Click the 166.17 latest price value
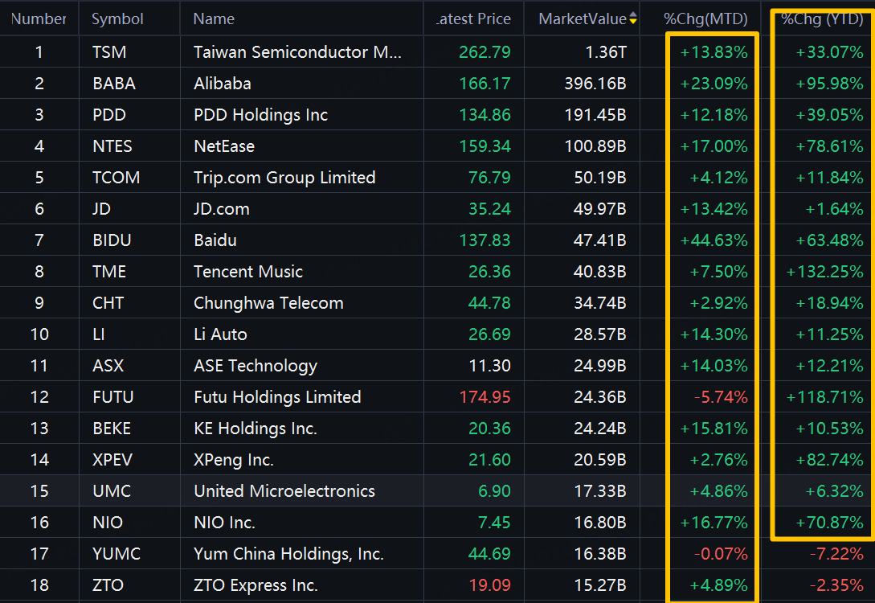The width and height of the screenshot is (875, 603). (x=485, y=83)
